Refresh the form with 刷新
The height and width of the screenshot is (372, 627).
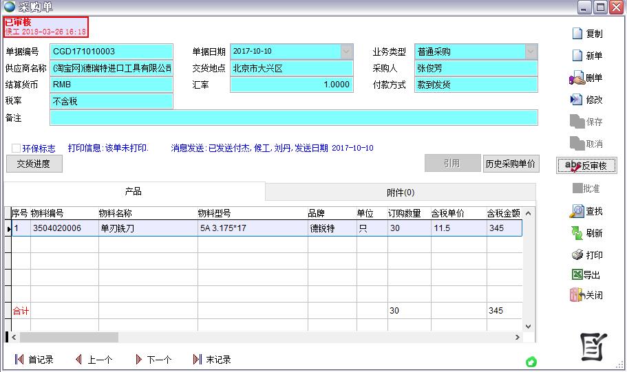click(577, 233)
